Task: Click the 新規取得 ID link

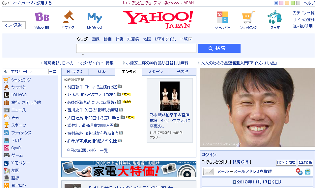Action: [x=240, y=162]
